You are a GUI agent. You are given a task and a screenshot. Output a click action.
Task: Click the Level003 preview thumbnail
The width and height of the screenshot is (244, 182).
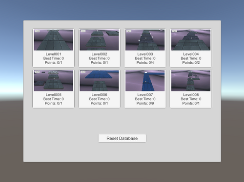click(145, 40)
